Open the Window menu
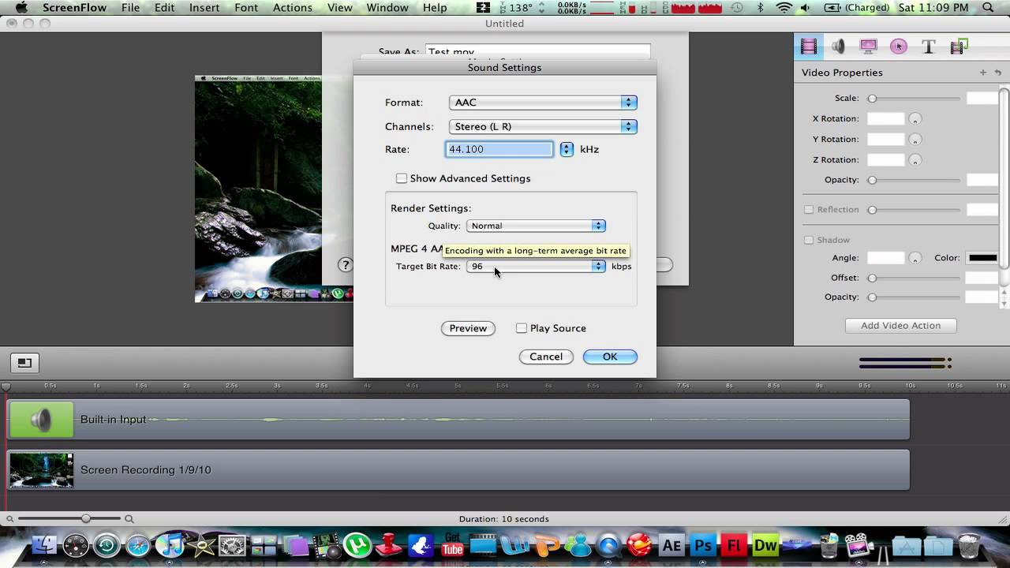1010x568 pixels. tap(387, 8)
